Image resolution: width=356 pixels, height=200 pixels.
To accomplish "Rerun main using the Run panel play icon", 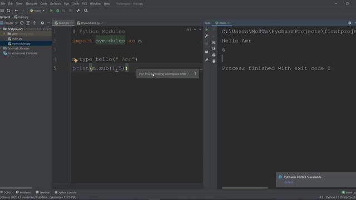I will [x=206, y=29].
